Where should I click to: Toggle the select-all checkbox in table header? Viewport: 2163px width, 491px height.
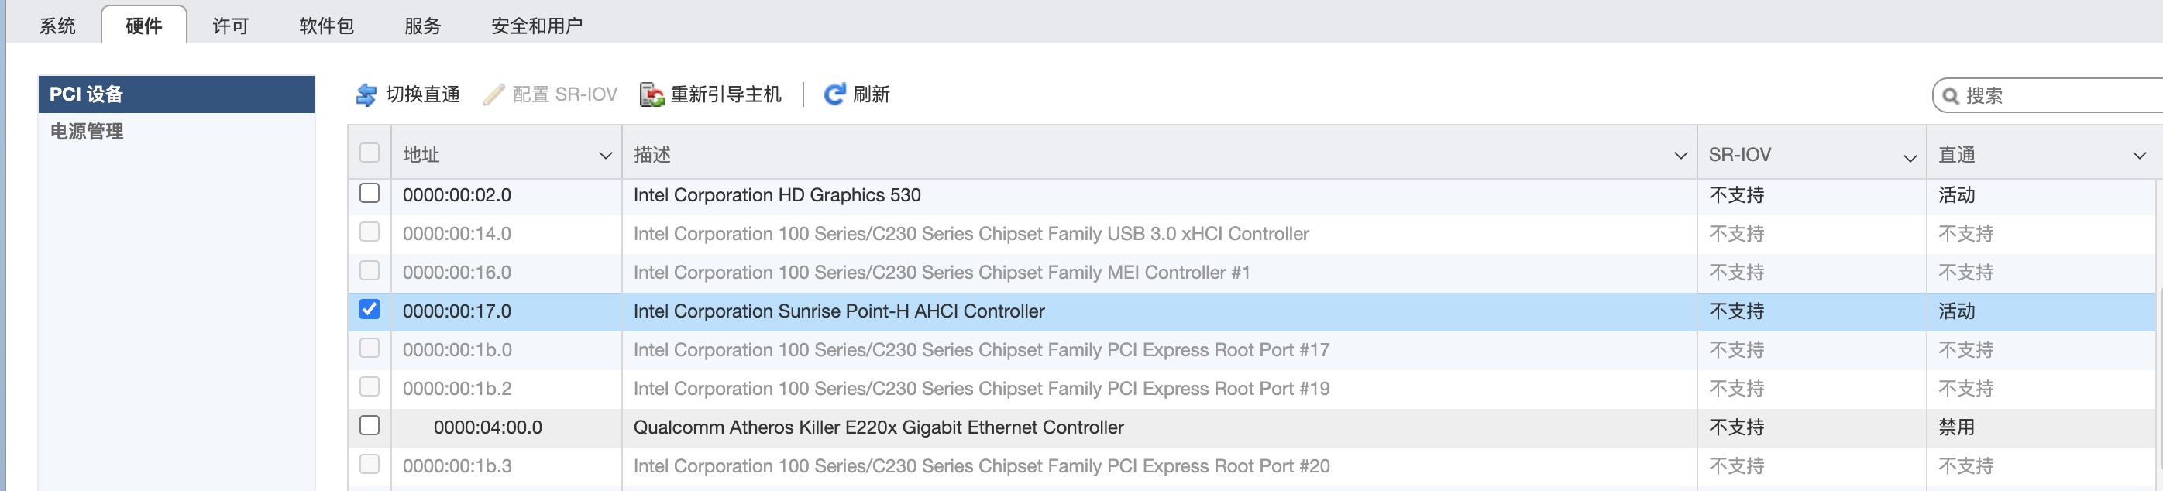(370, 153)
